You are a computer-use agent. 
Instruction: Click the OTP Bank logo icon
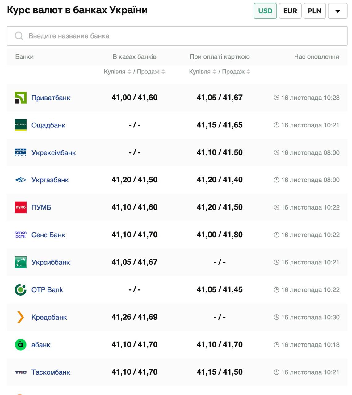21,290
